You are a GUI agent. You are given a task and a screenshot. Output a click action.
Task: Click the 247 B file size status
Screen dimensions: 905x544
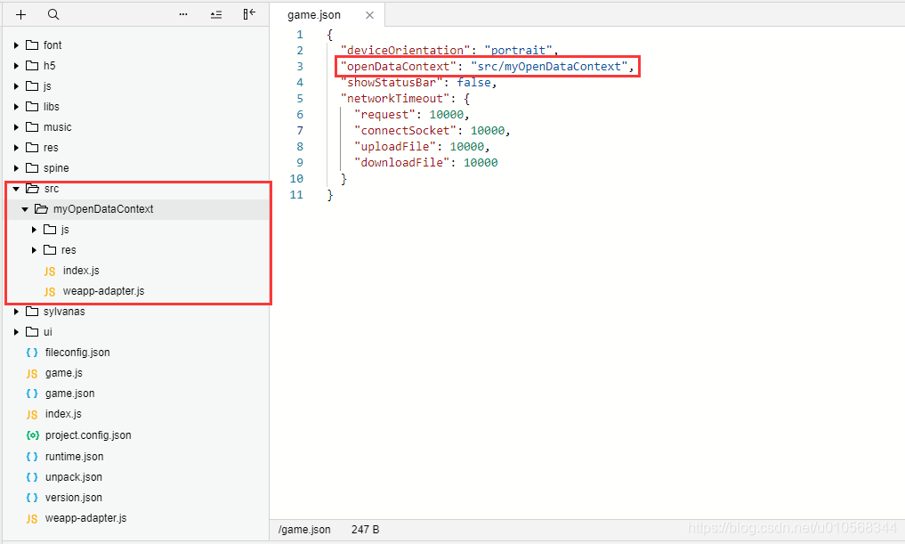pos(366,530)
